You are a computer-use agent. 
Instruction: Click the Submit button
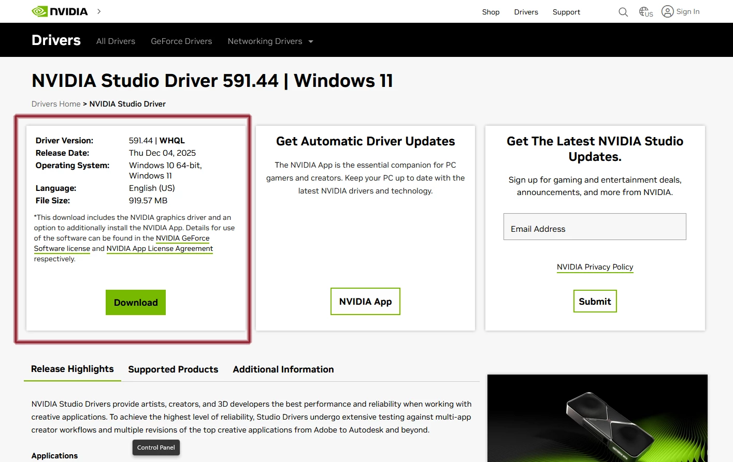595,301
